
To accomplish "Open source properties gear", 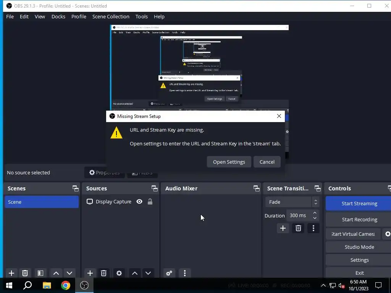I will click(x=119, y=273).
